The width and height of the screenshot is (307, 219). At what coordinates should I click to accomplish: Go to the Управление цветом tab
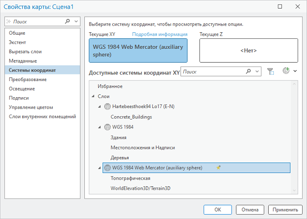(42, 107)
